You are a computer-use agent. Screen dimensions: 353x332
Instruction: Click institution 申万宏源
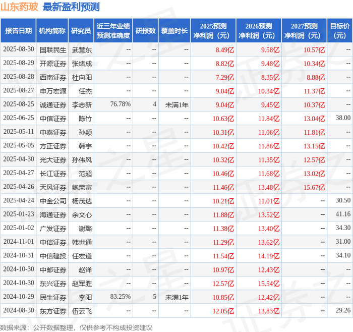pos(53,91)
